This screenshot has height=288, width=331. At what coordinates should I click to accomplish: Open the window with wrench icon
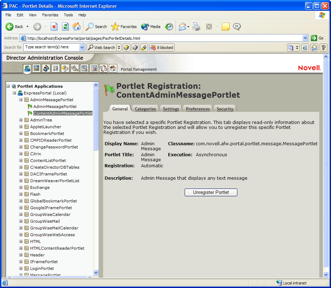(x=84, y=69)
